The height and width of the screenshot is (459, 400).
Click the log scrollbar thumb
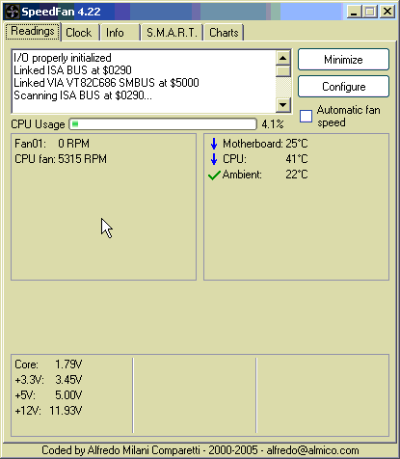[283, 71]
